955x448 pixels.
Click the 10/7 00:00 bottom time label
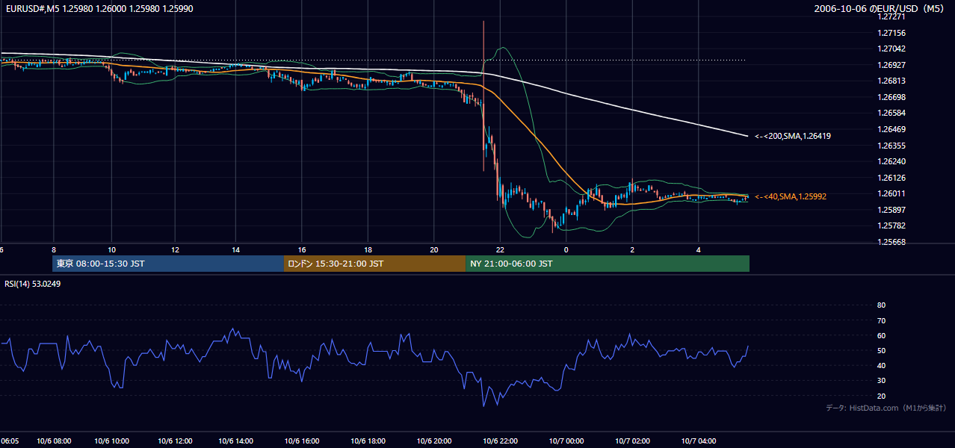(x=566, y=441)
